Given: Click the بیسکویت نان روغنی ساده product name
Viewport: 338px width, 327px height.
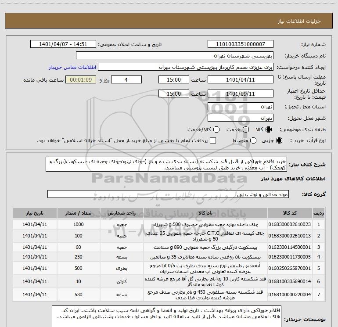Looking at the screenshot, I should 205,257.
